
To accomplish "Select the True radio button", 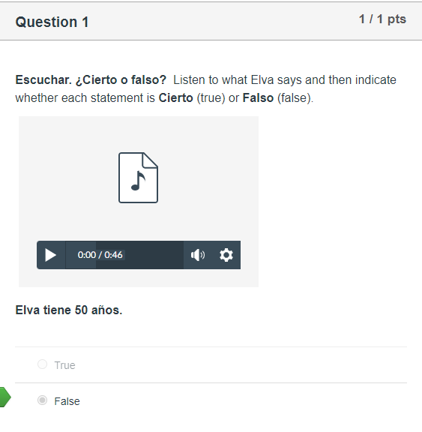I will point(43,364).
